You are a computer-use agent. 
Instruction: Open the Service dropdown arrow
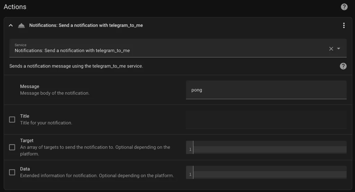pyautogui.click(x=339, y=49)
